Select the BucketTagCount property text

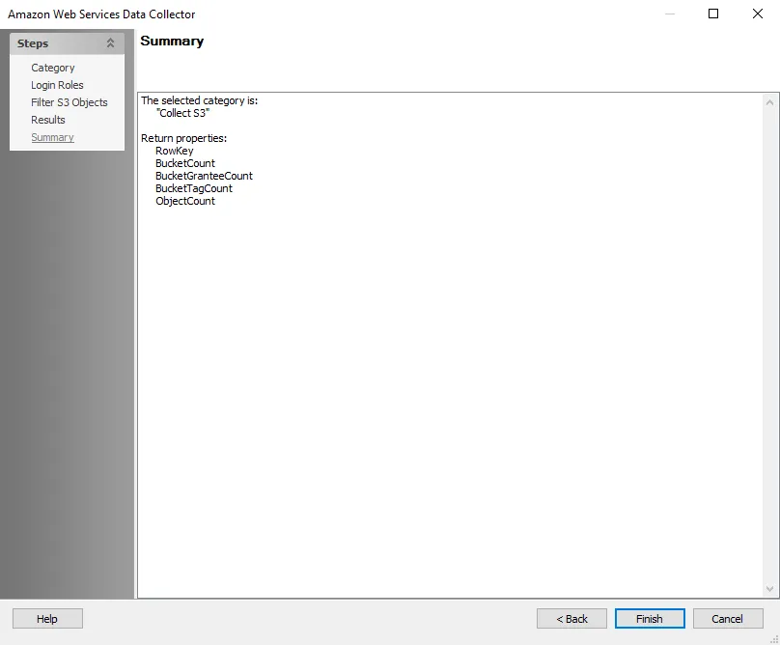[193, 188]
